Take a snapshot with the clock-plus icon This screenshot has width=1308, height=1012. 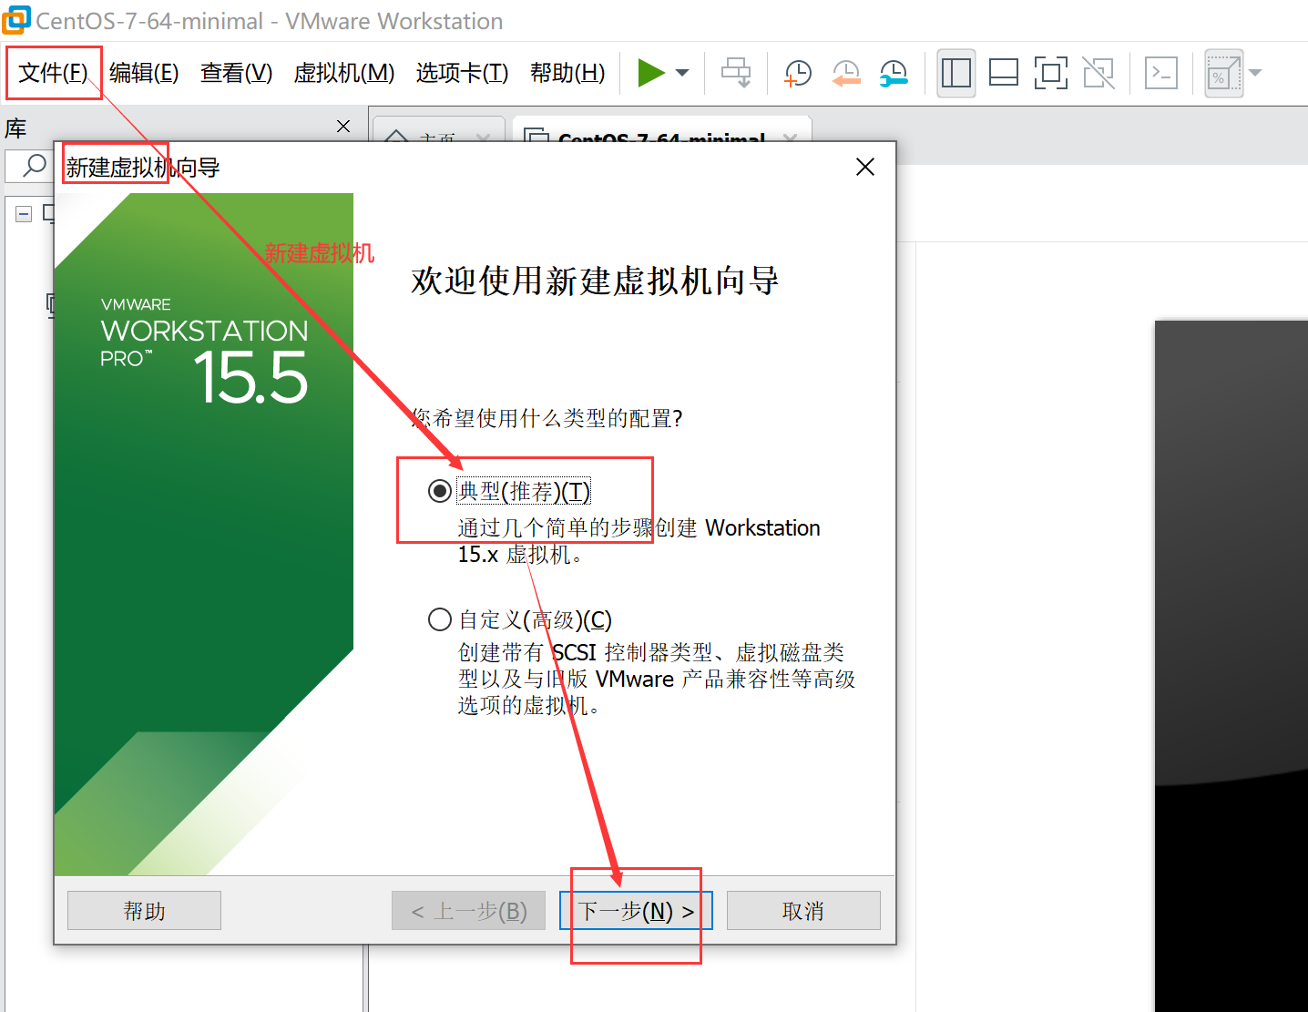tap(798, 73)
